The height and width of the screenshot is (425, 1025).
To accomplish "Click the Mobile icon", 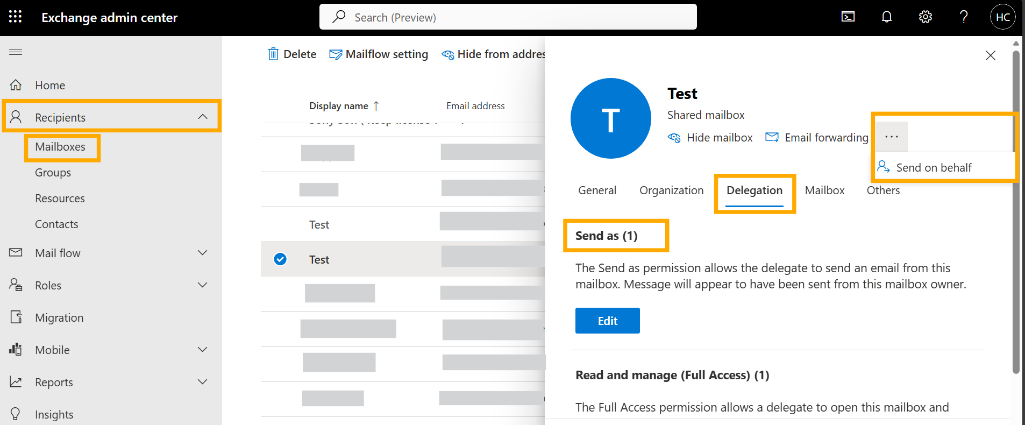I will (x=16, y=349).
